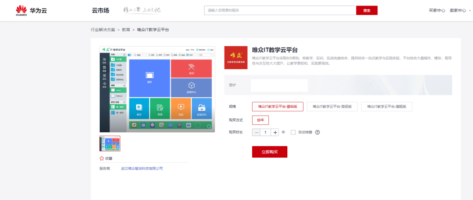Click the Huawei Cloud logo
This screenshot has height=200, width=473.
tap(30, 10)
